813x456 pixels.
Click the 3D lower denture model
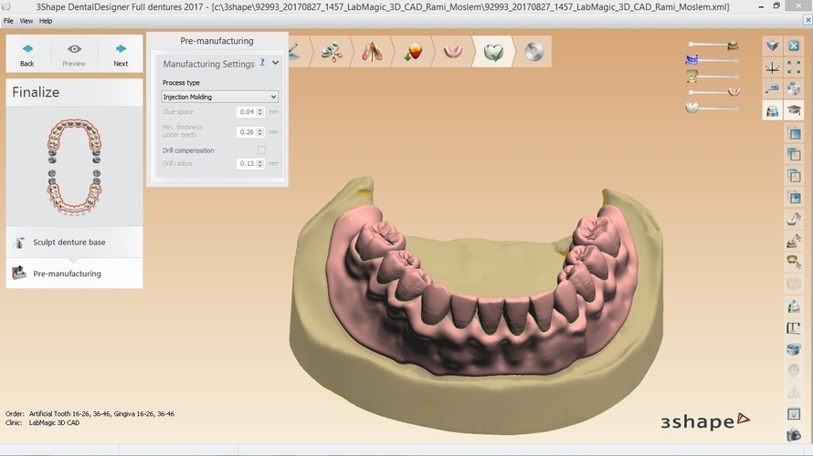pos(476,306)
